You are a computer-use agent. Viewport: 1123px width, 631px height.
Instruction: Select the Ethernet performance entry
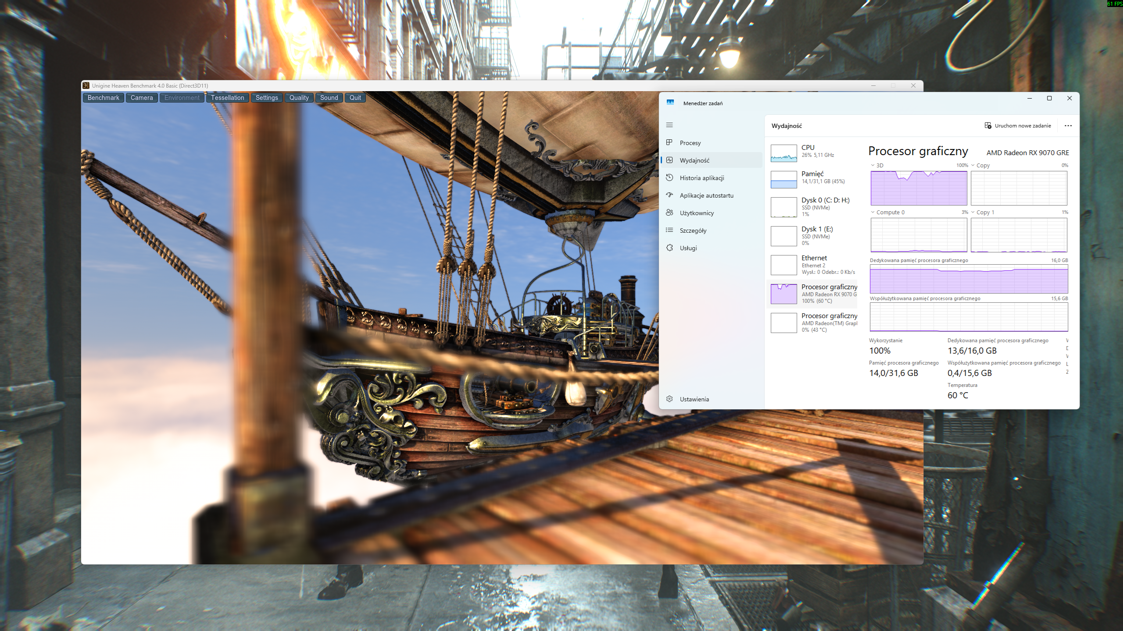tap(812, 265)
